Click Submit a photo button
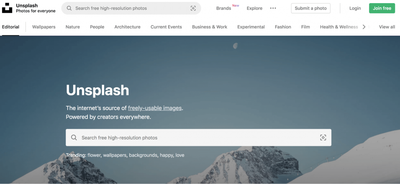This screenshot has width=400, height=184. click(311, 8)
